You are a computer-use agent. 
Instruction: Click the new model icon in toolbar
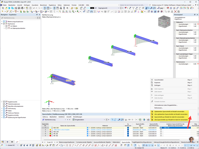(x=3, y=8)
